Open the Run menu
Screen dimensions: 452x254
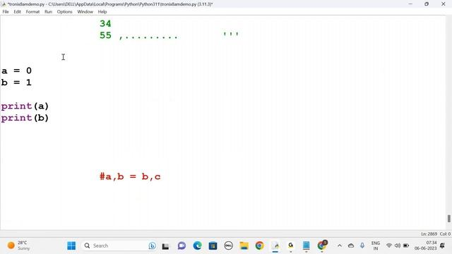click(x=48, y=12)
